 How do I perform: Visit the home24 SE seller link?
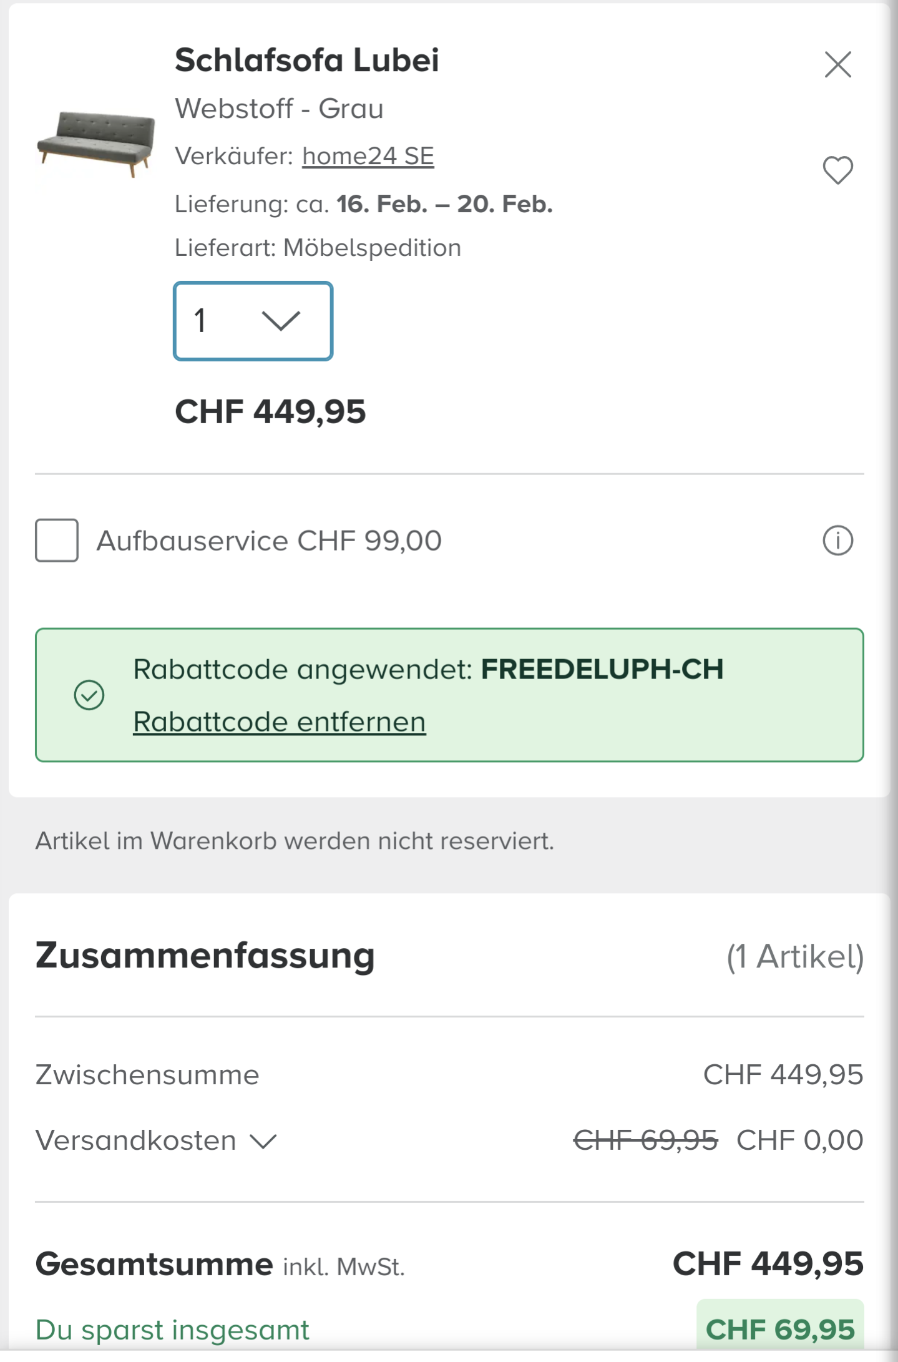[368, 156]
